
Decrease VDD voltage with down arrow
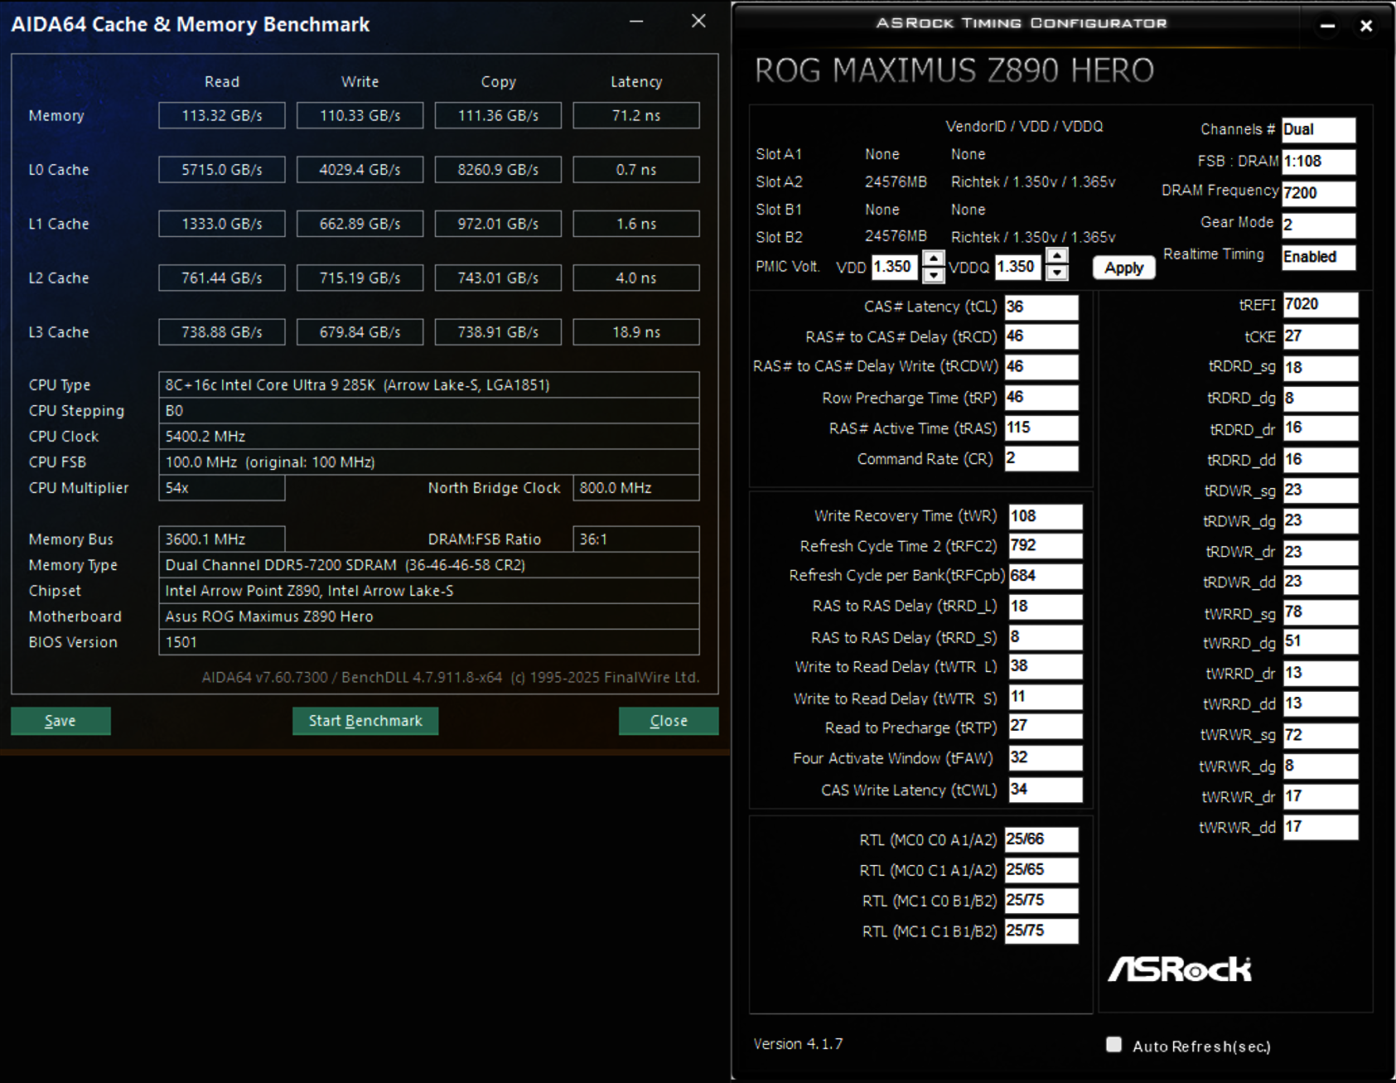tap(934, 275)
